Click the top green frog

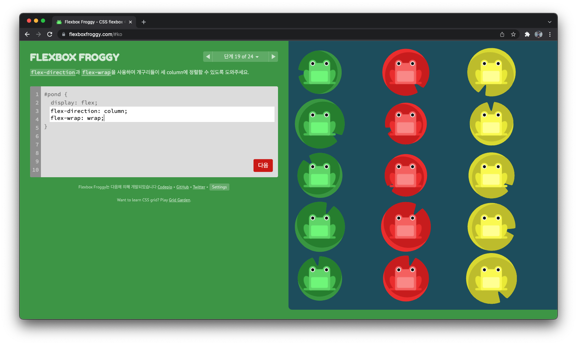[x=320, y=72]
